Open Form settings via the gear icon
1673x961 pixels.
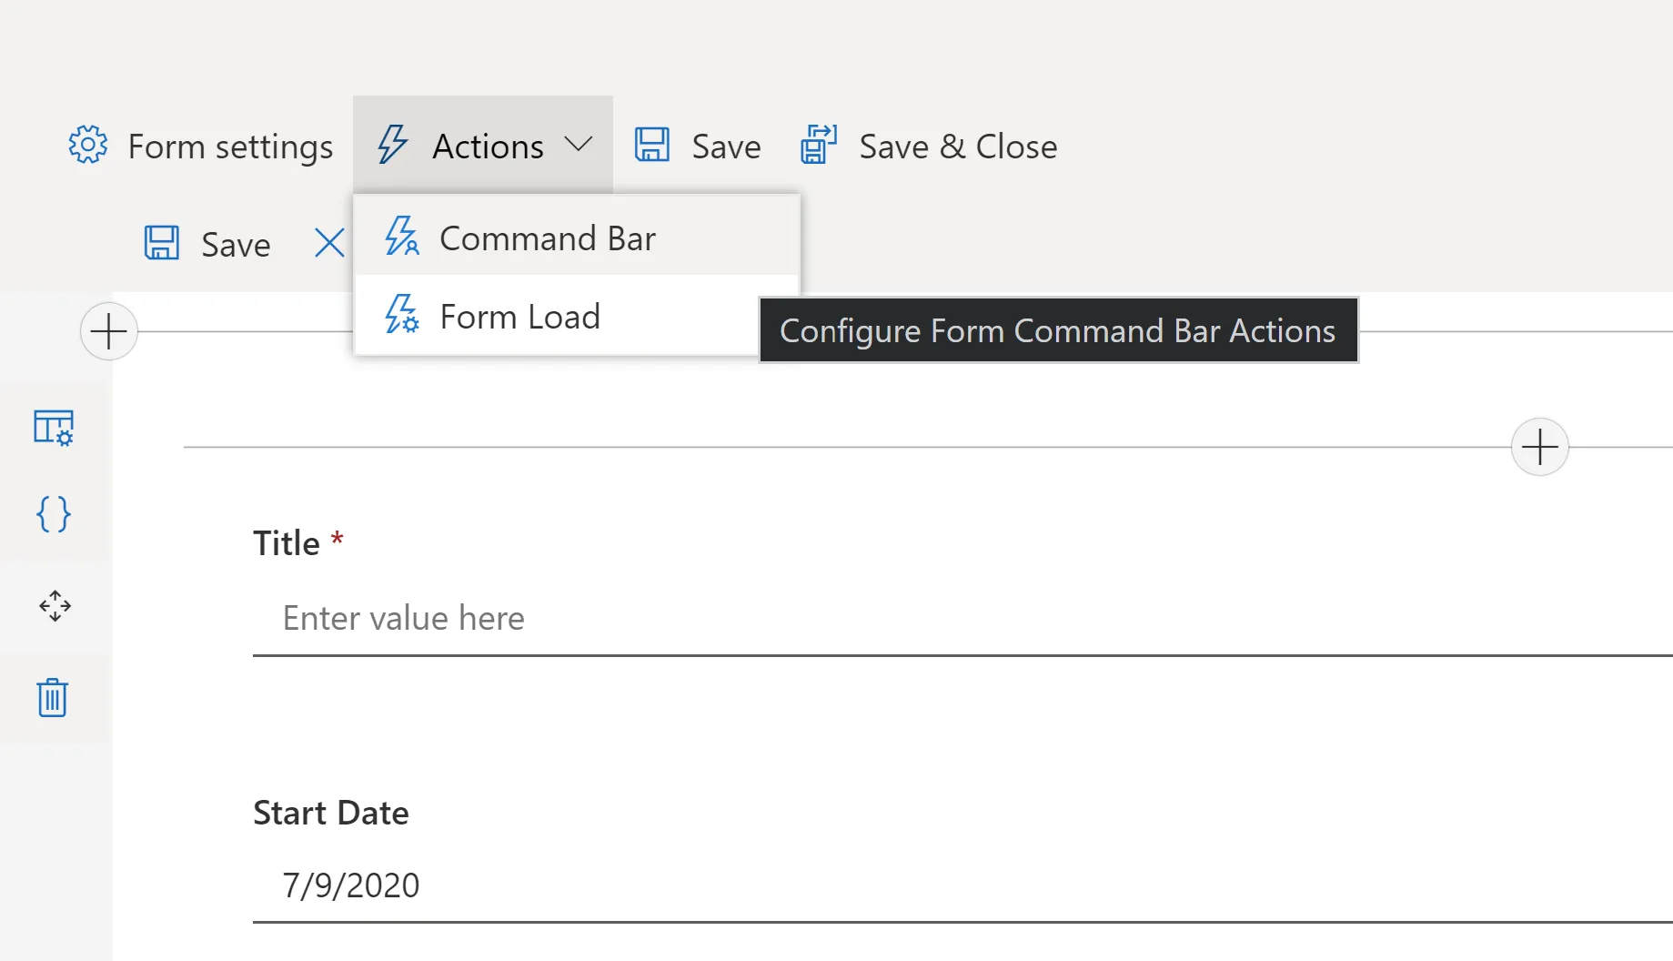[x=86, y=145]
